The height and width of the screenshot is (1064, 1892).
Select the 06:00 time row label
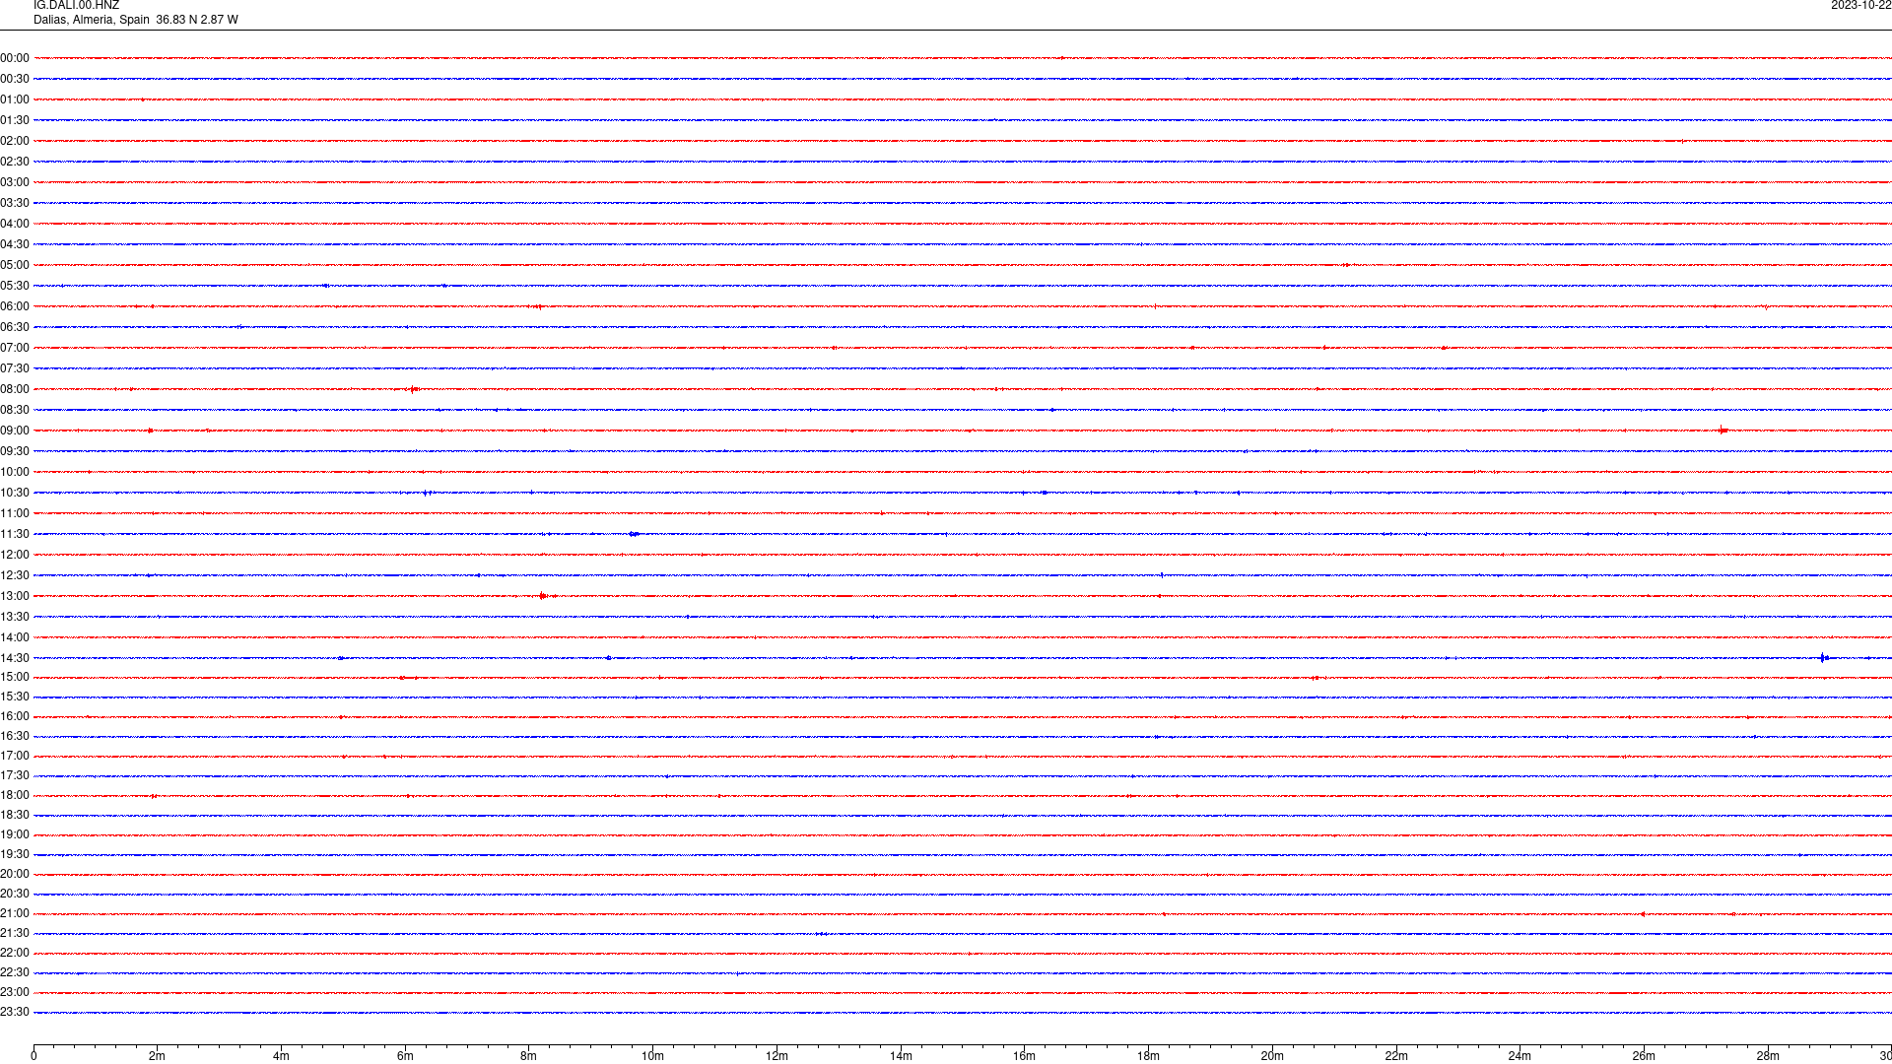point(15,306)
